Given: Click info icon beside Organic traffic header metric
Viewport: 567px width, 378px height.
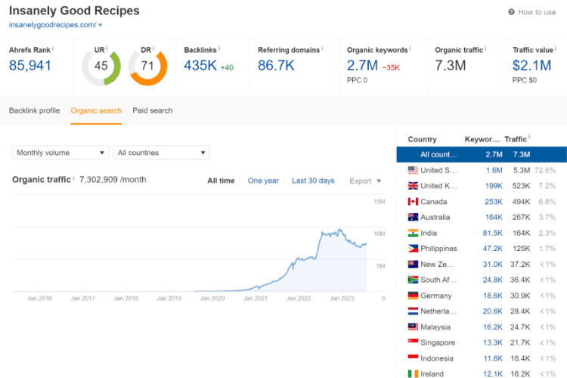Looking at the screenshot, I should (x=485, y=48).
